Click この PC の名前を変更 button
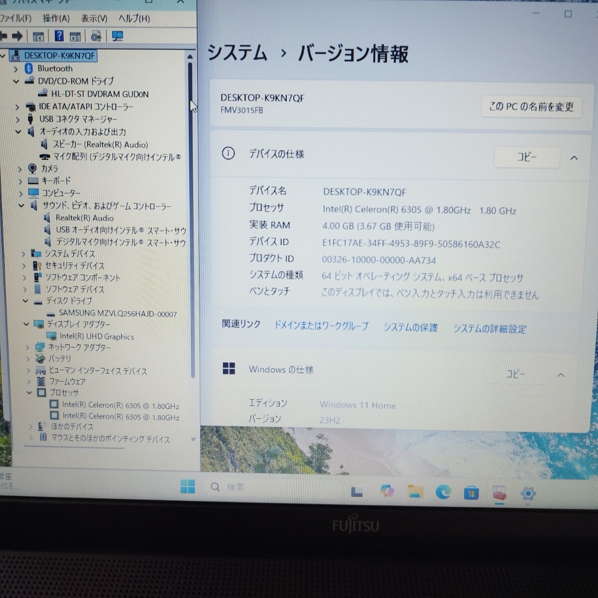The width and height of the screenshot is (598, 598). (531, 107)
